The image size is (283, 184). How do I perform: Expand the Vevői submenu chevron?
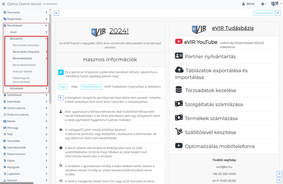pos(47,32)
